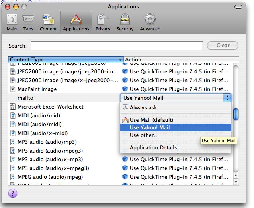Select the MacPaint image row text

coord(37,89)
